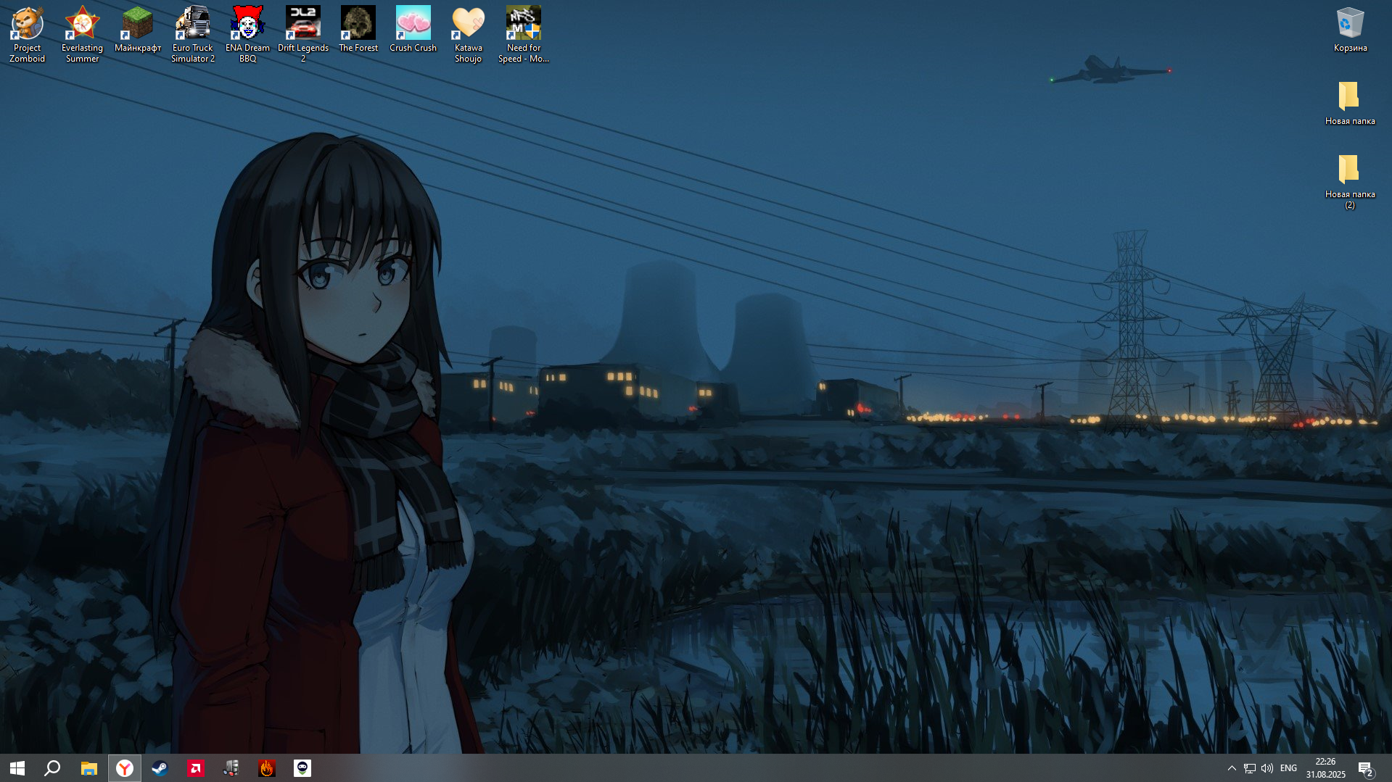Image resolution: width=1392 pixels, height=782 pixels.
Task: Select the Euro Truck Simulator 2 shortcut
Action: click(x=193, y=34)
